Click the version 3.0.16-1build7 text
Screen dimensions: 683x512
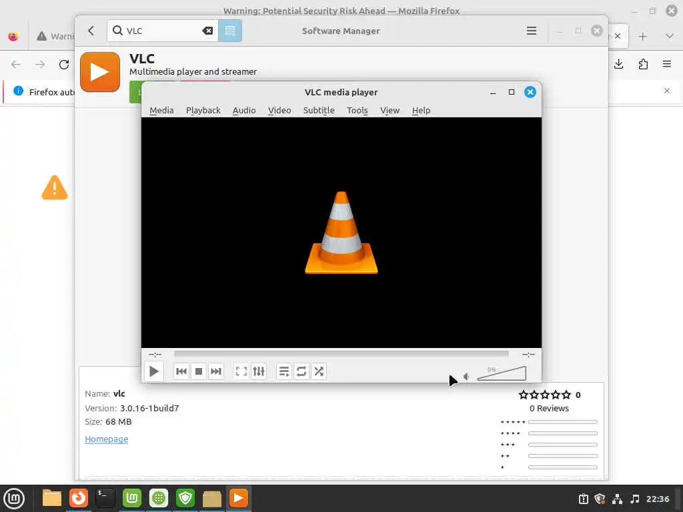tap(149, 409)
